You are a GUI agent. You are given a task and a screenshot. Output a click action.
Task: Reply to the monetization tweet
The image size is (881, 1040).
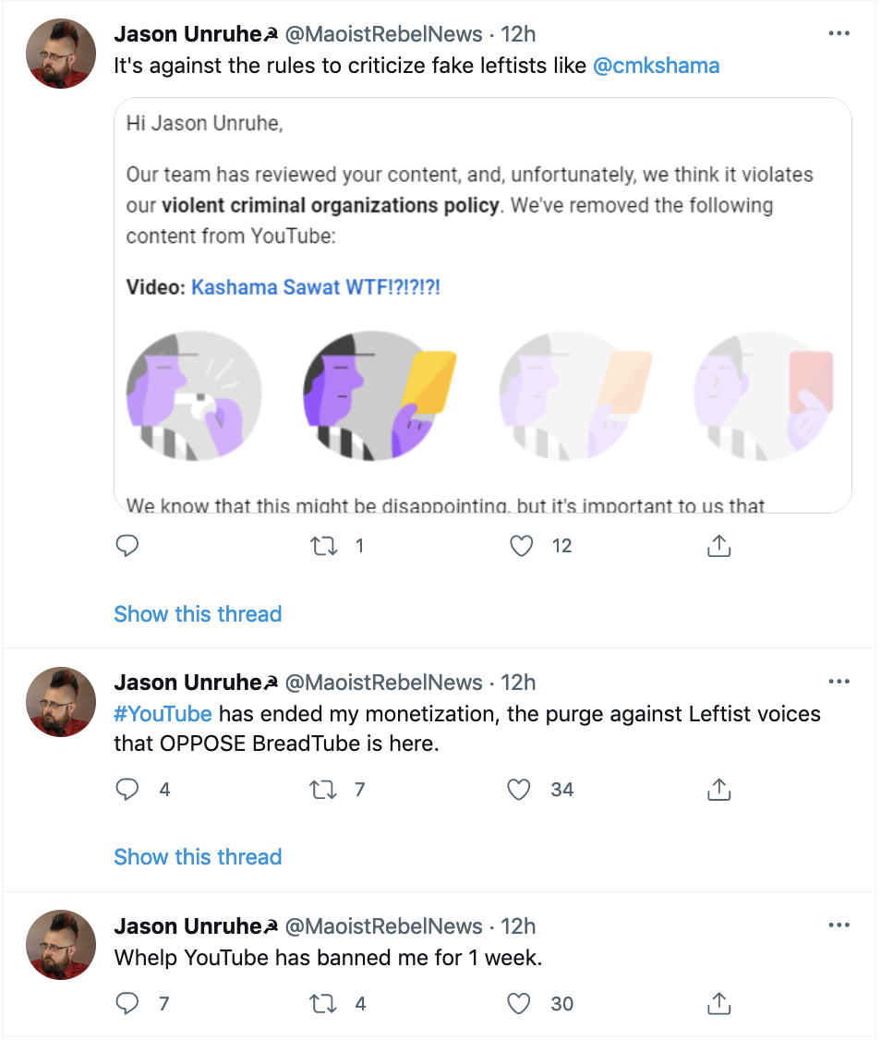click(127, 790)
